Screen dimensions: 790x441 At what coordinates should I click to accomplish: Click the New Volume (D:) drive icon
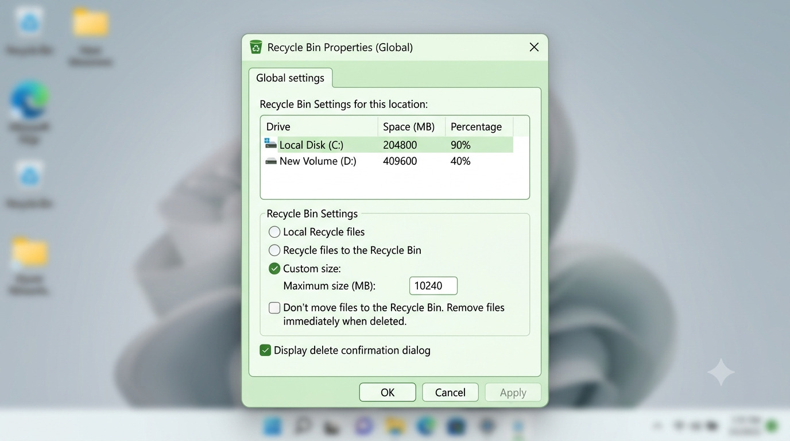pyautogui.click(x=271, y=161)
